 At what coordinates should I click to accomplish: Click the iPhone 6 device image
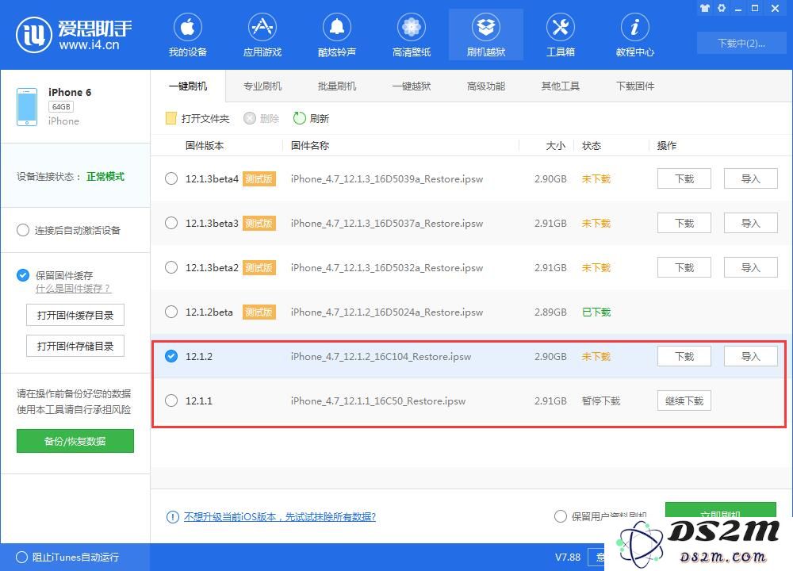(27, 107)
